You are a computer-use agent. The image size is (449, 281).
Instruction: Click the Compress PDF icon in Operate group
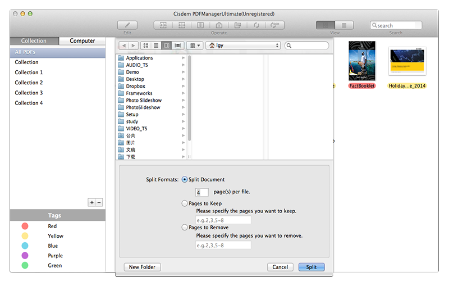pyautogui.click(x=200, y=25)
